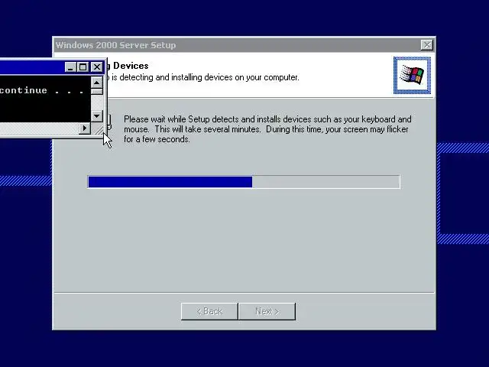489x367 pixels.
Task: Minimize the command prompt window
Action: [x=70, y=67]
